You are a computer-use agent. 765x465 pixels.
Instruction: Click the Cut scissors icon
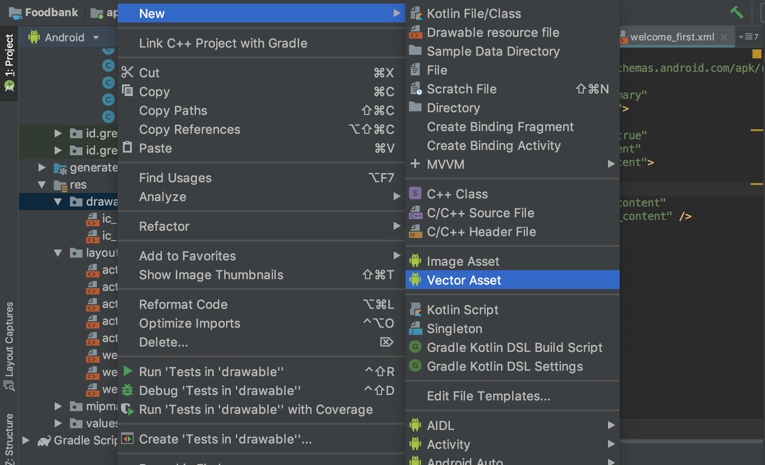pyautogui.click(x=127, y=72)
